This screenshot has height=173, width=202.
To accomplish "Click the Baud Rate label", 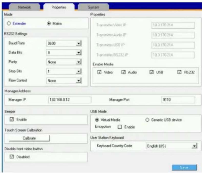I will 17,43.
